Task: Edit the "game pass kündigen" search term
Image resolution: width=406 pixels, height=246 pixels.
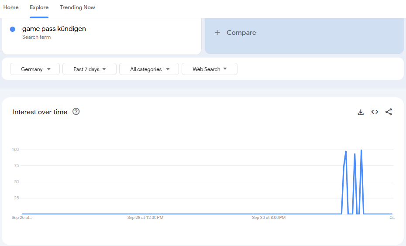Action: point(54,29)
